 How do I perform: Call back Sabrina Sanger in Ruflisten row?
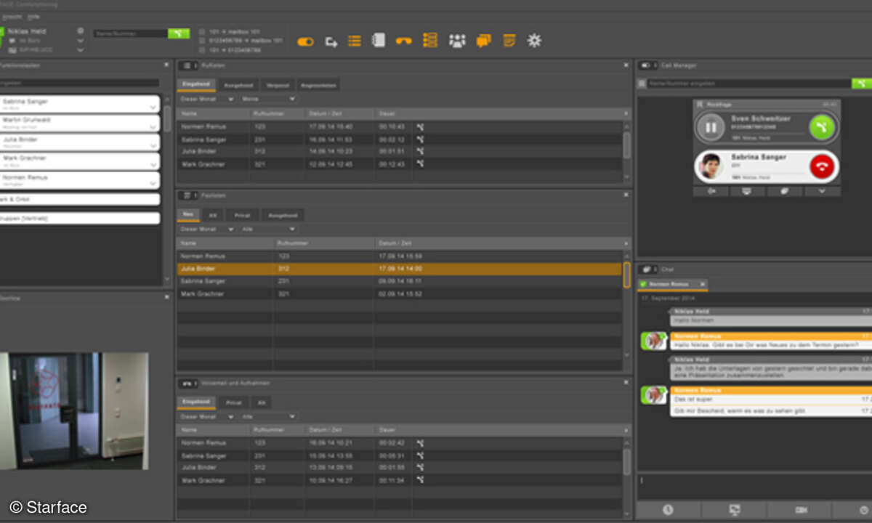coord(420,139)
